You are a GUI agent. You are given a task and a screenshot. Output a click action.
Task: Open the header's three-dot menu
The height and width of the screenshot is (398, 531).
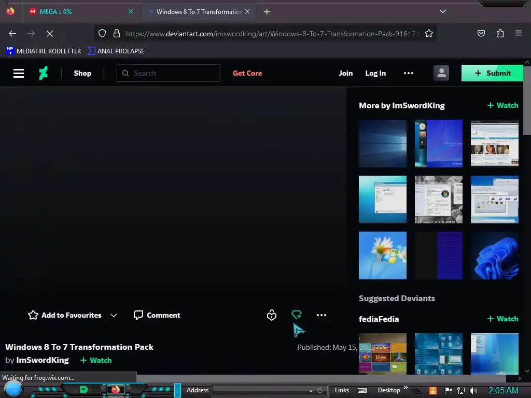click(x=409, y=73)
